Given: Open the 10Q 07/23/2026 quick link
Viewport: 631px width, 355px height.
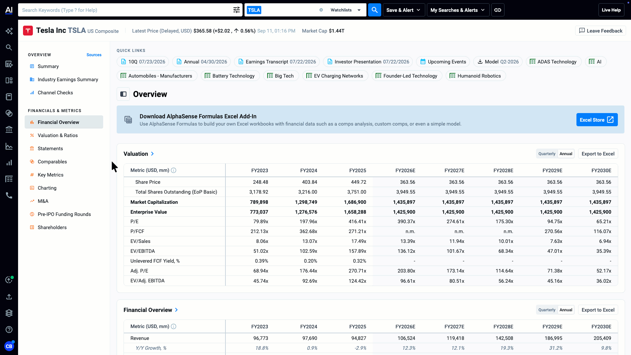Looking at the screenshot, I should tap(143, 62).
